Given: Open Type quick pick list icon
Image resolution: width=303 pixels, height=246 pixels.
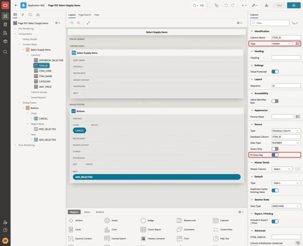Looking at the screenshot, I should tap(298, 44).
